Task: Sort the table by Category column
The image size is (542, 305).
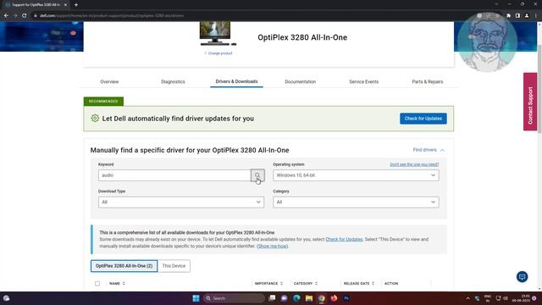Action: (306, 284)
